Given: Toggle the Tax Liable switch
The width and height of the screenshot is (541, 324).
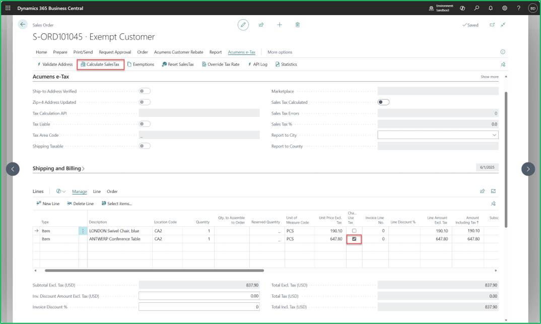Looking at the screenshot, I should 145,124.
